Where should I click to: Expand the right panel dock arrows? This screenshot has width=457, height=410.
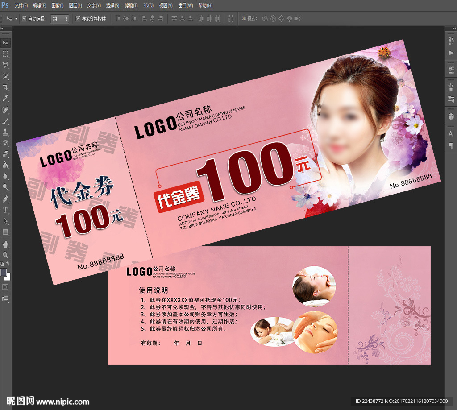[x=454, y=29]
